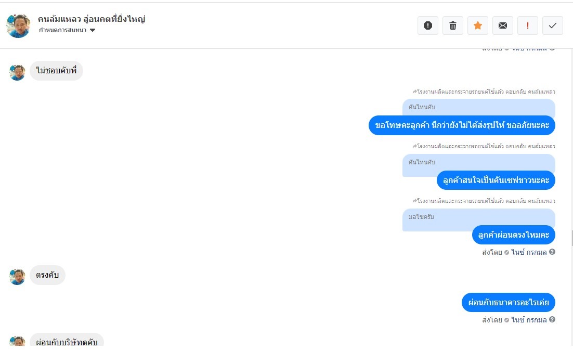This screenshot has width=573, height=350.
Task: Mark as unread with envelope icon
Action: click(x=502, y=25)
